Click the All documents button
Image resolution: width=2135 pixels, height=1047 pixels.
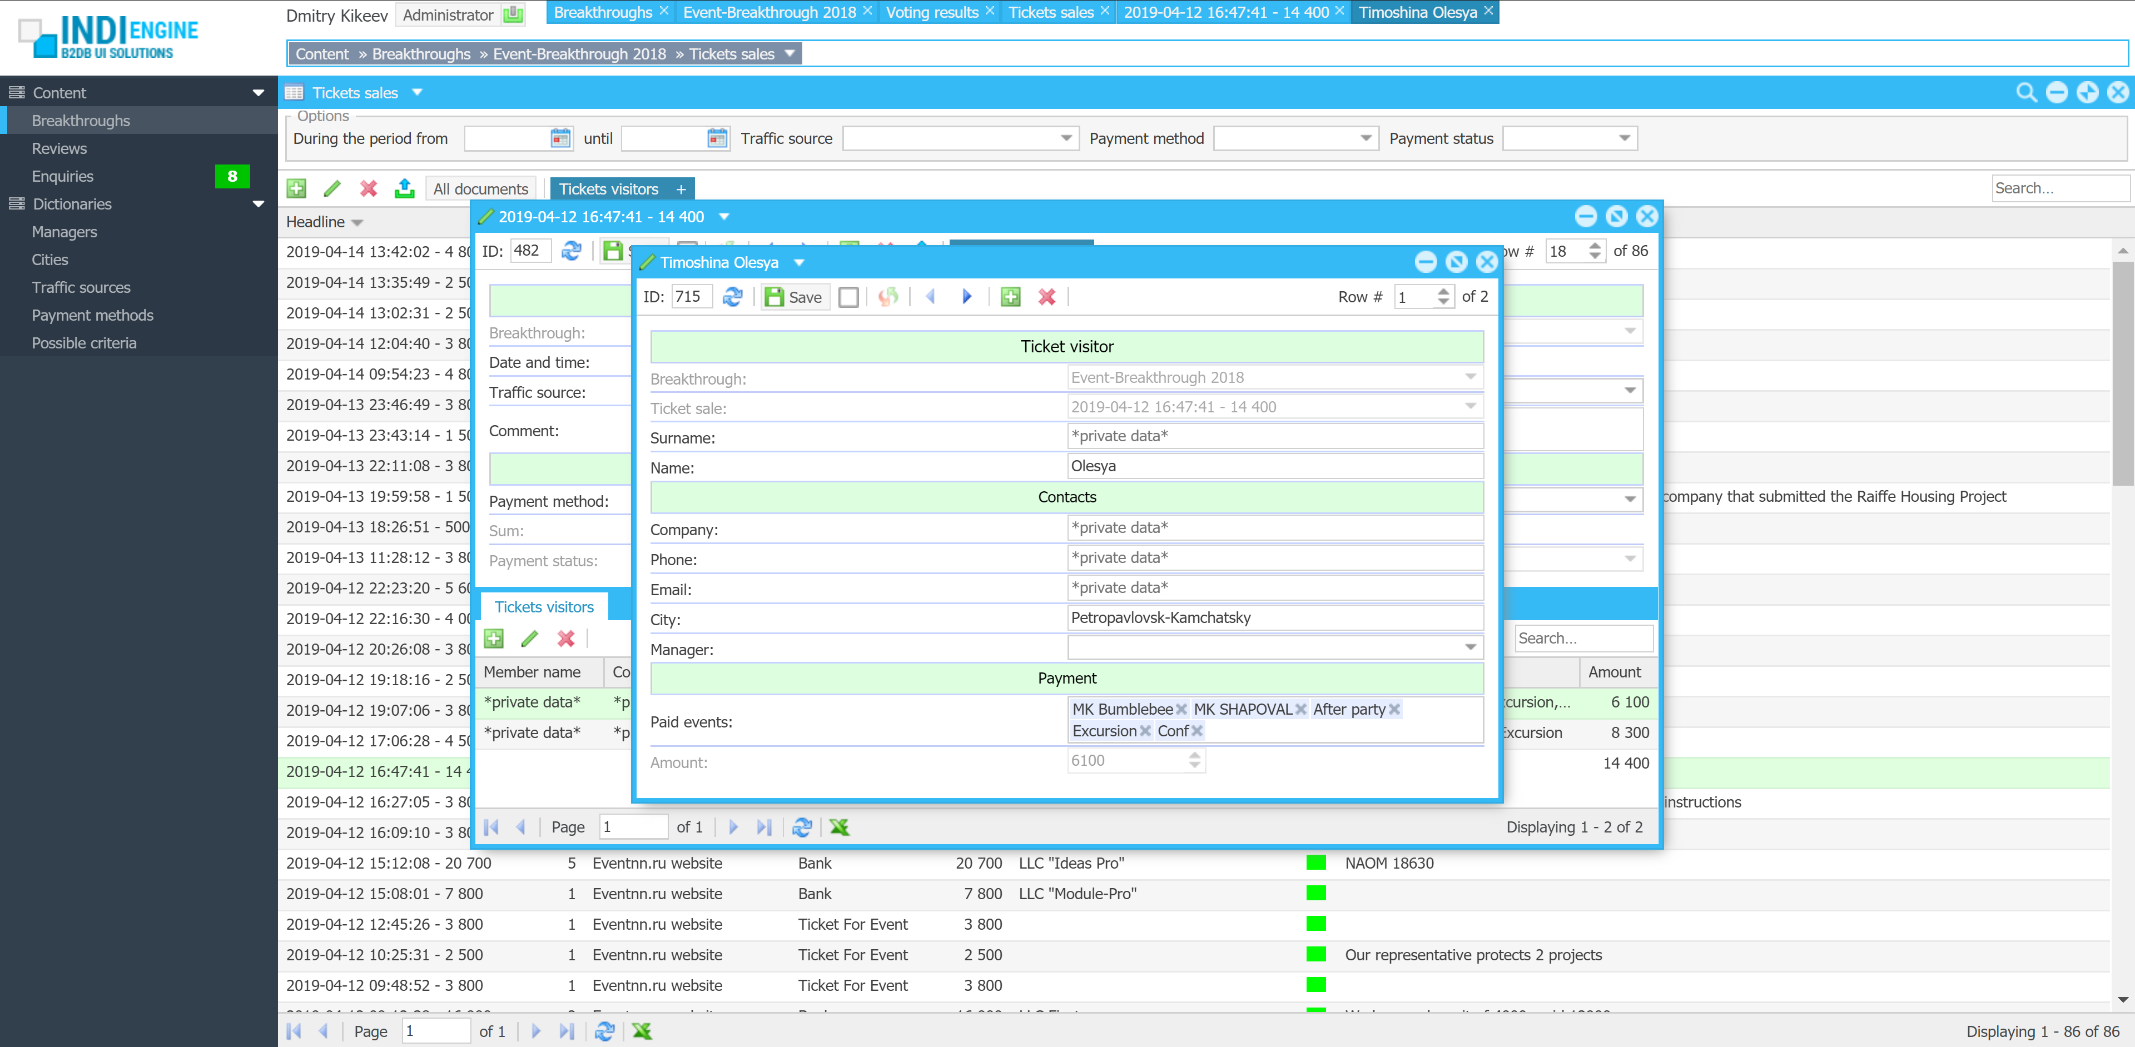pyautogui.click(x=480, y=189)
